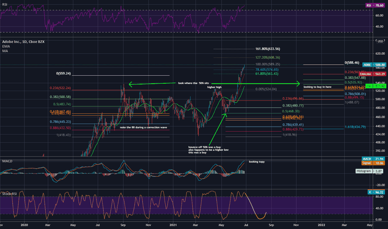388x229 pixels.
Task: Select the 0(559.24) retracement label
Action: [63, 74]
